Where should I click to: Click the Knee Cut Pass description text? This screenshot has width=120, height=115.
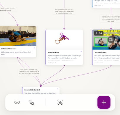(x=64, y=58)
